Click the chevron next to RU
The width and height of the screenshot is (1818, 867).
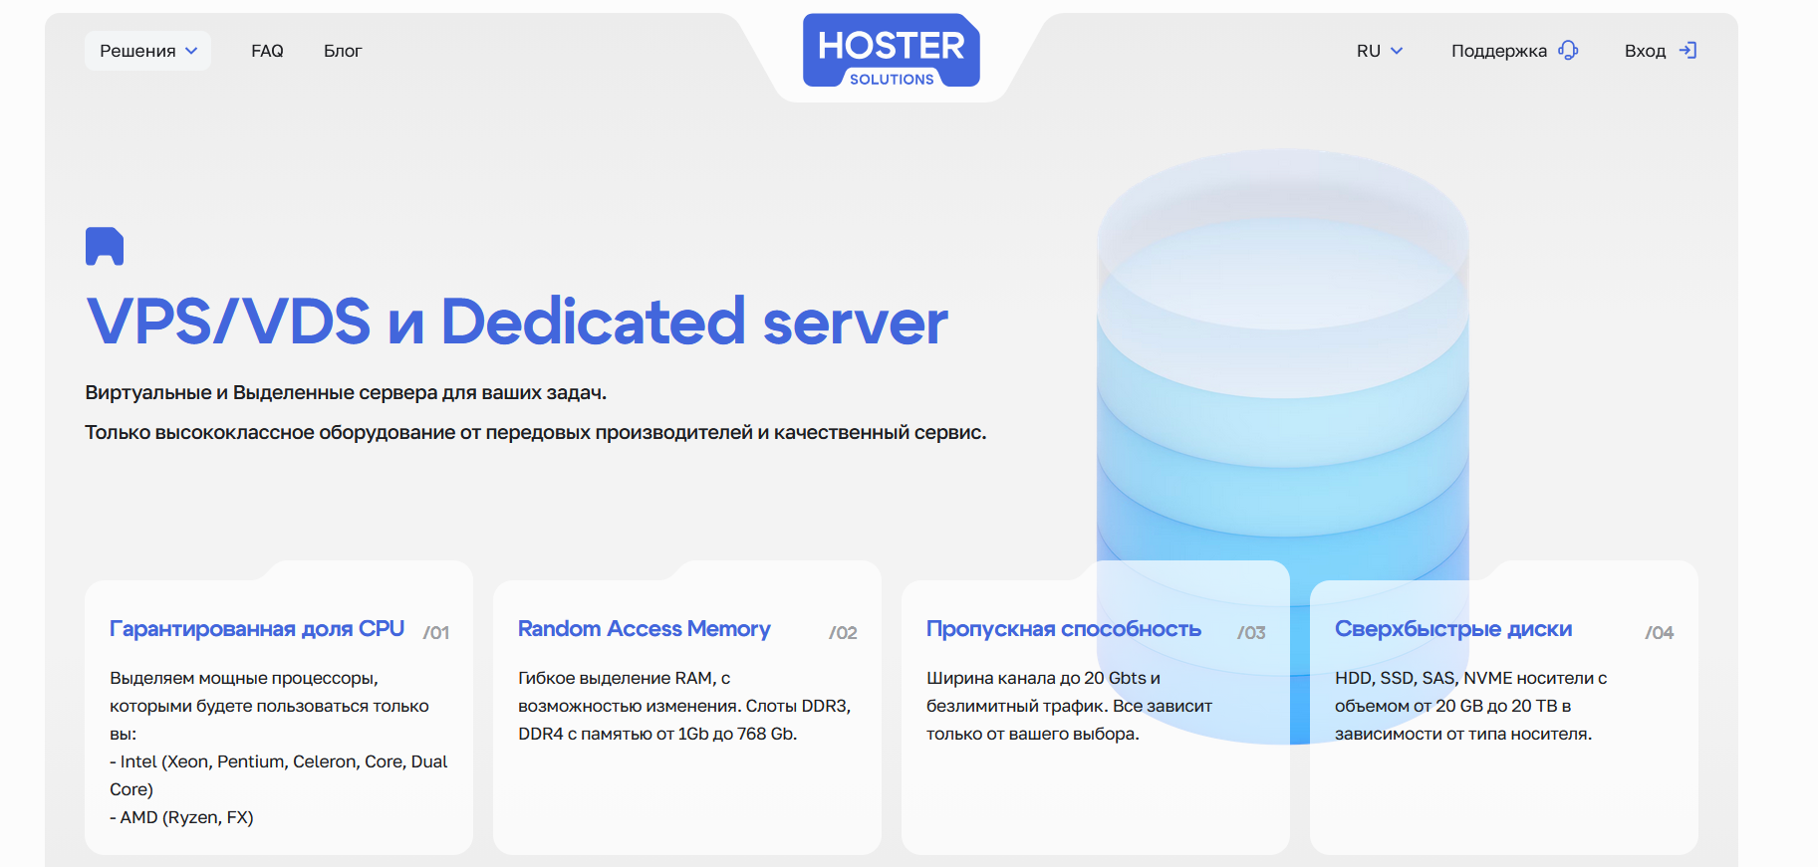[x=1397, y=51]
